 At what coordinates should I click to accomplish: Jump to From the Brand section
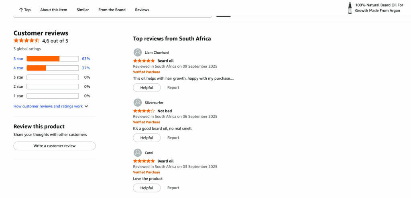tap(112, 10)
